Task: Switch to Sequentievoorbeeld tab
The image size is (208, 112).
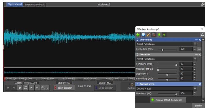Action: pyautogui.click(x=35, y=5)
